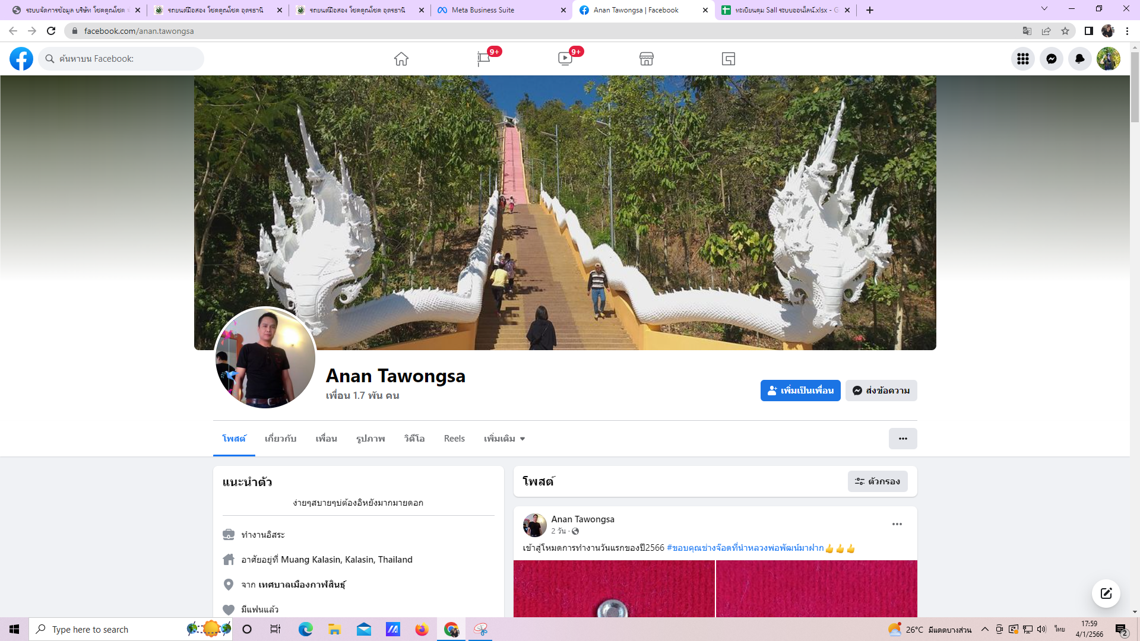Click the new message compose icon
The height and width of the screenshot is (641, 1140).
pos(1106,594)
